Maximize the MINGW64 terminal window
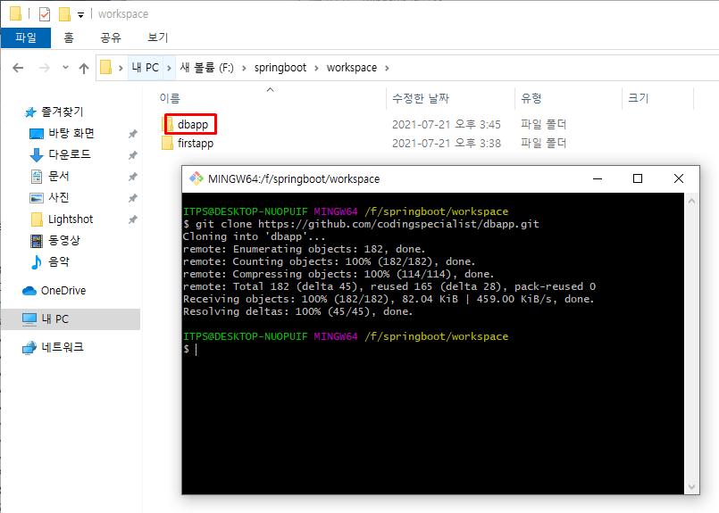719x513 pixels. click(638, 178)
